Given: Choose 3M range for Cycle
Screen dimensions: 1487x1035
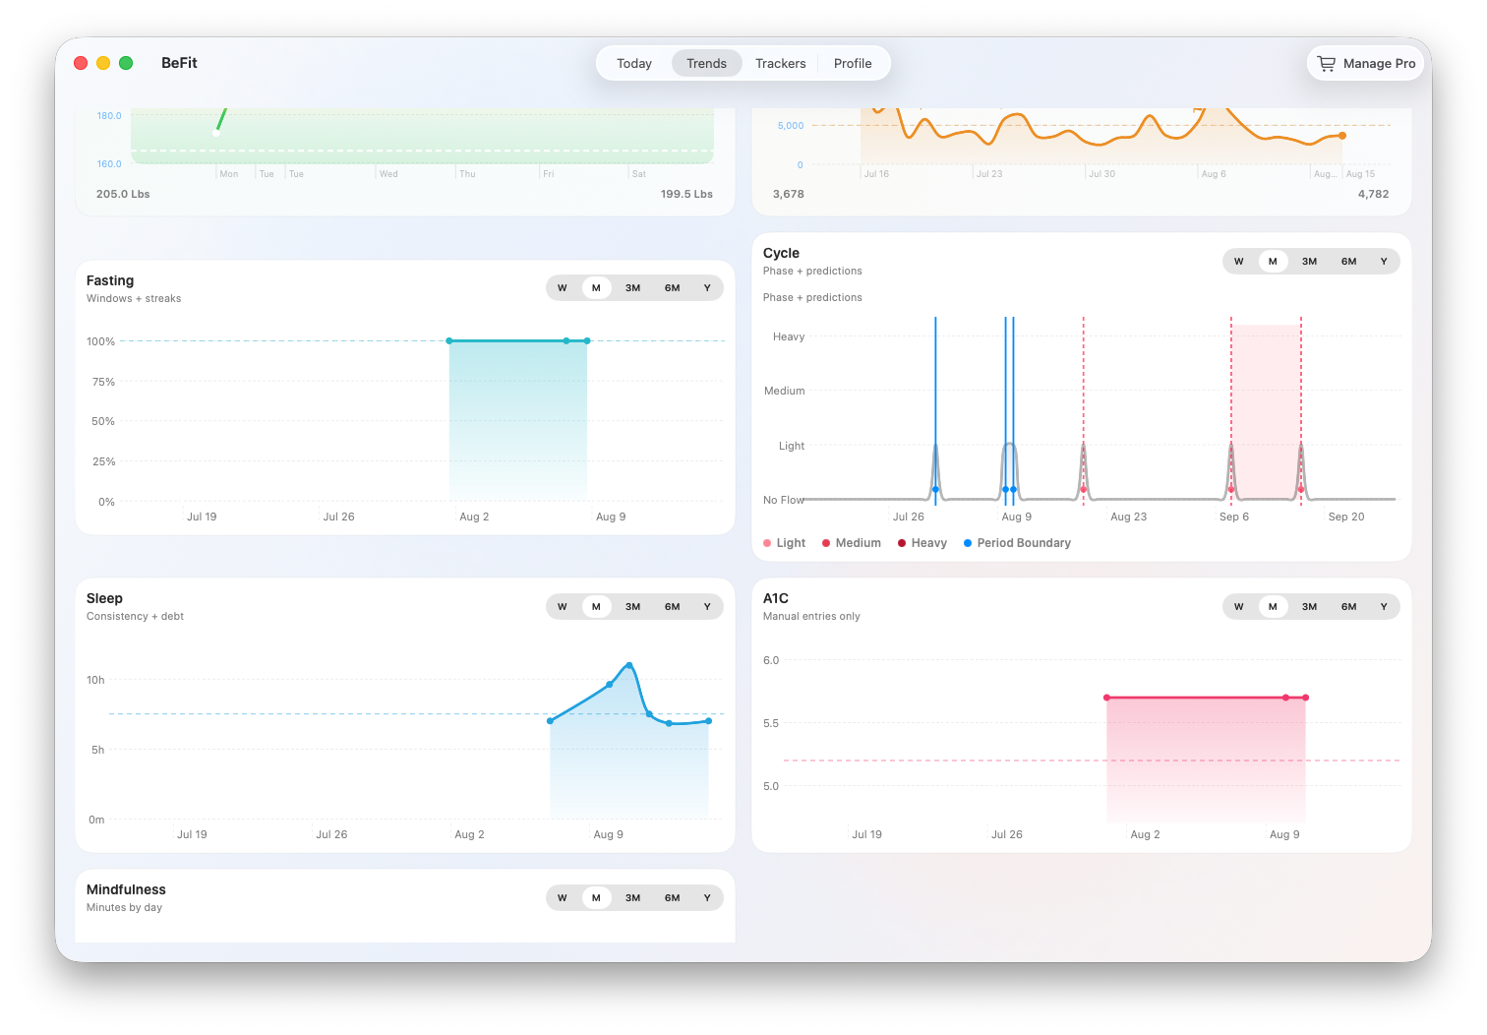Looking at the screenshot, I should pyautogui.click(x=1309, y=262).
